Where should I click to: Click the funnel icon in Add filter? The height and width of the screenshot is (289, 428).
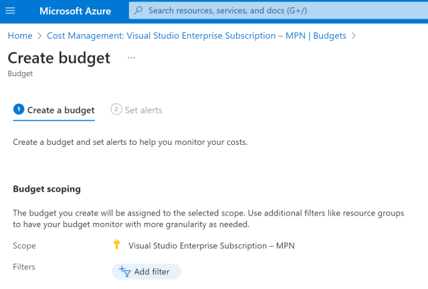(124, 272)
